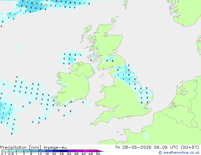Click the 20 to 25 mm legend swatch

tap(57, 151)
